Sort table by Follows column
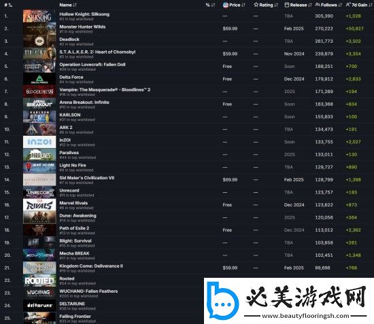This screenshot has height=324, width=374. (x=328, y=5)
